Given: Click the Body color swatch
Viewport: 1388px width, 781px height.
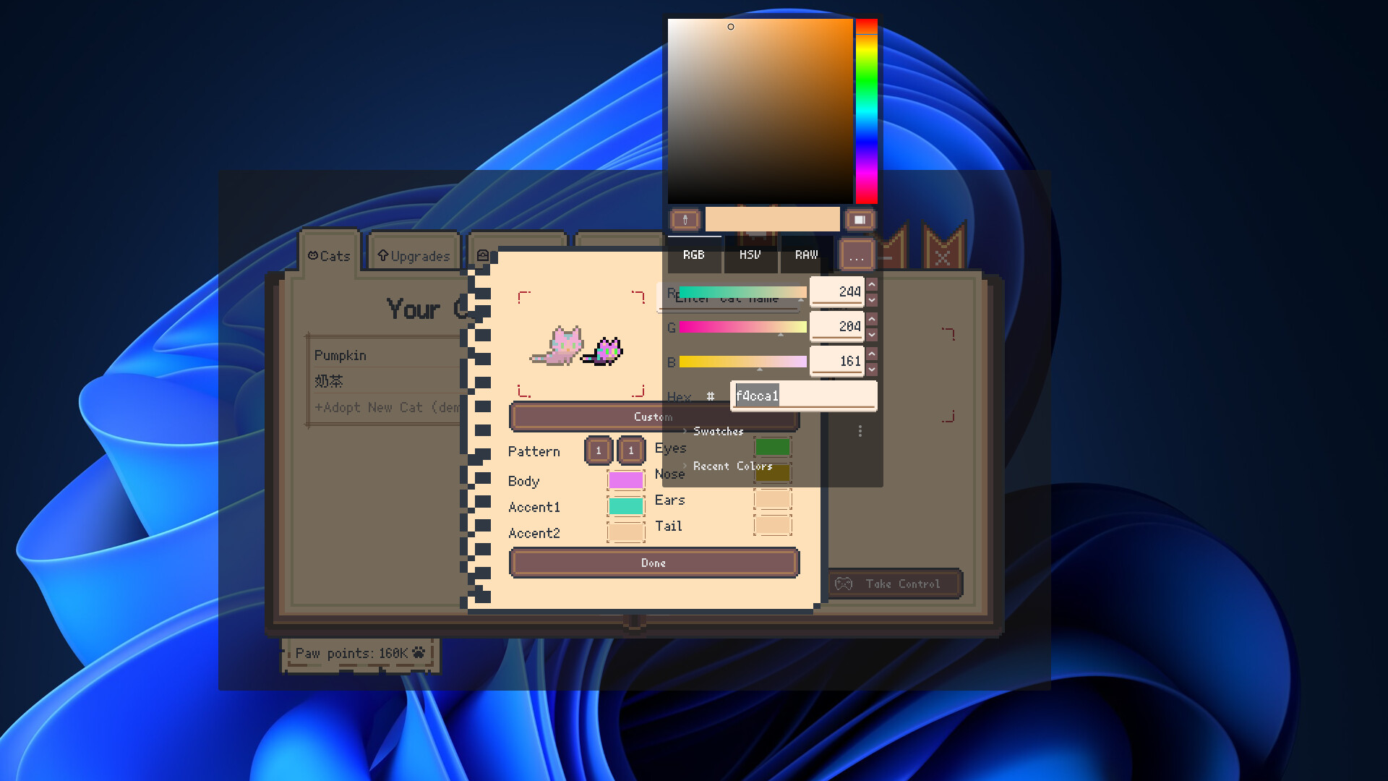Looking at the screenshot, I should [x=625, y=481].
